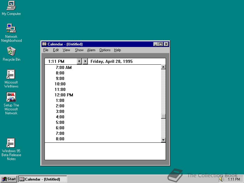Image resolution: width=244 pixels, height=183 pixels.
Task: Click the 7:00 evening row above last 8:00
Action: (103, 133)
